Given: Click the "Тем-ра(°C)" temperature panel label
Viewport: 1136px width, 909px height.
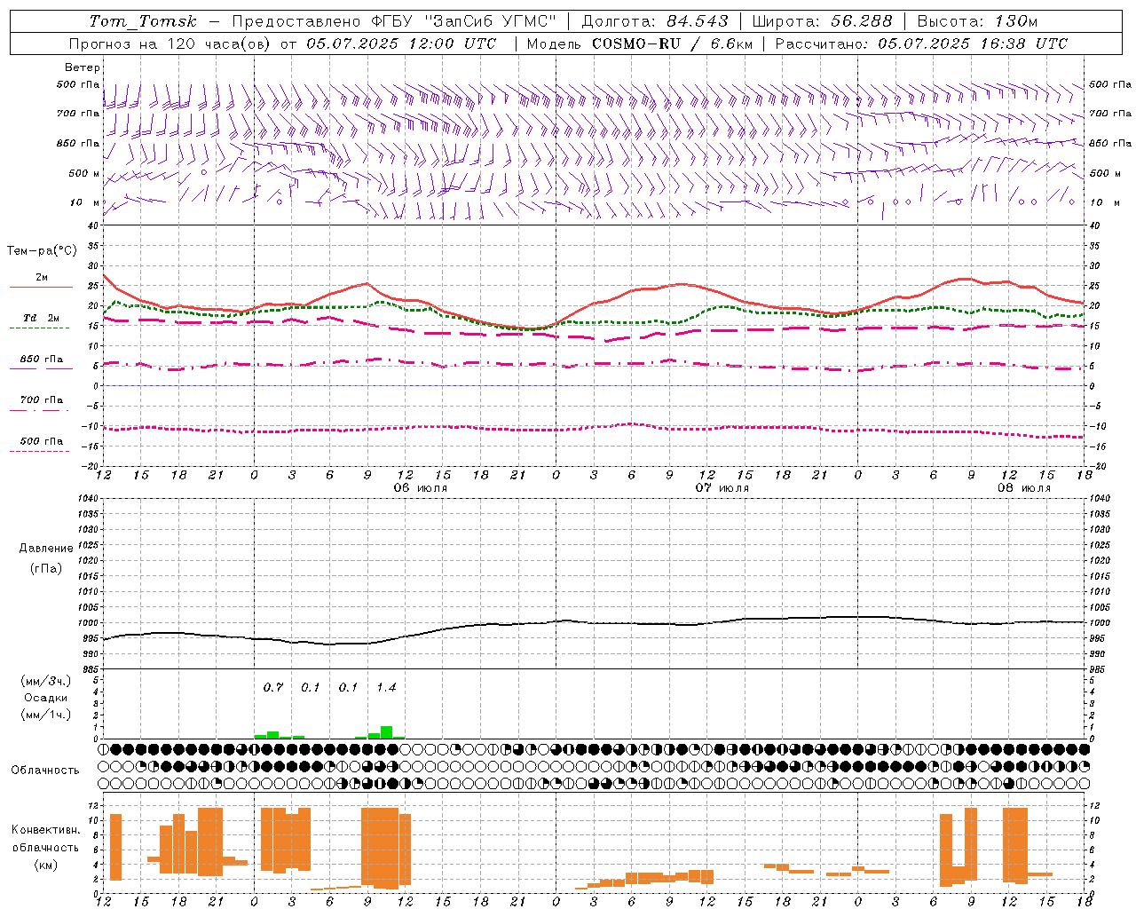Looking at the screenshot, I should coord(42,251).
